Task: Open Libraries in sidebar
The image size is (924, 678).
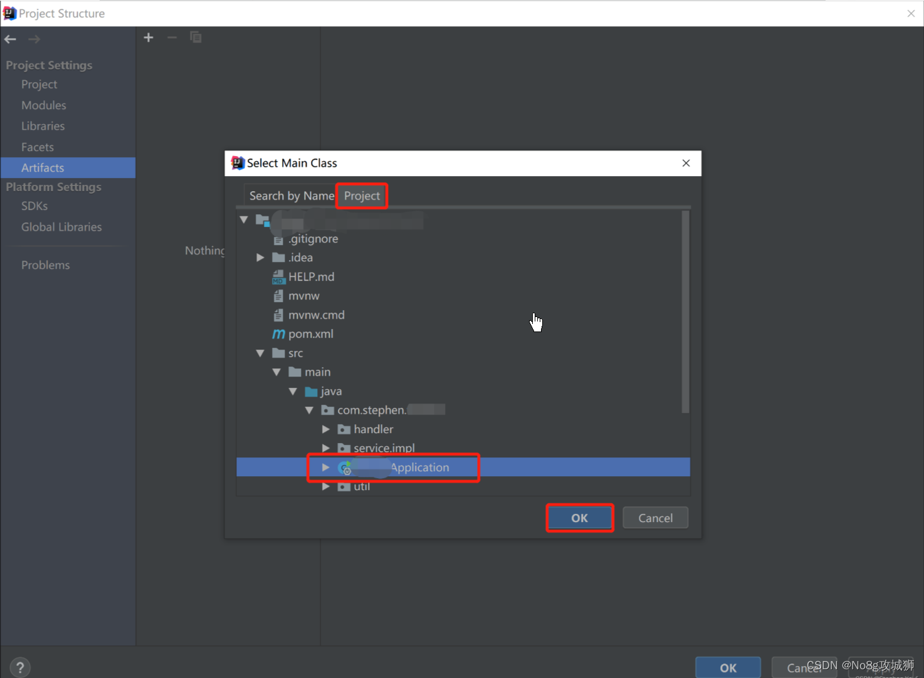Action: coord(43,126)
